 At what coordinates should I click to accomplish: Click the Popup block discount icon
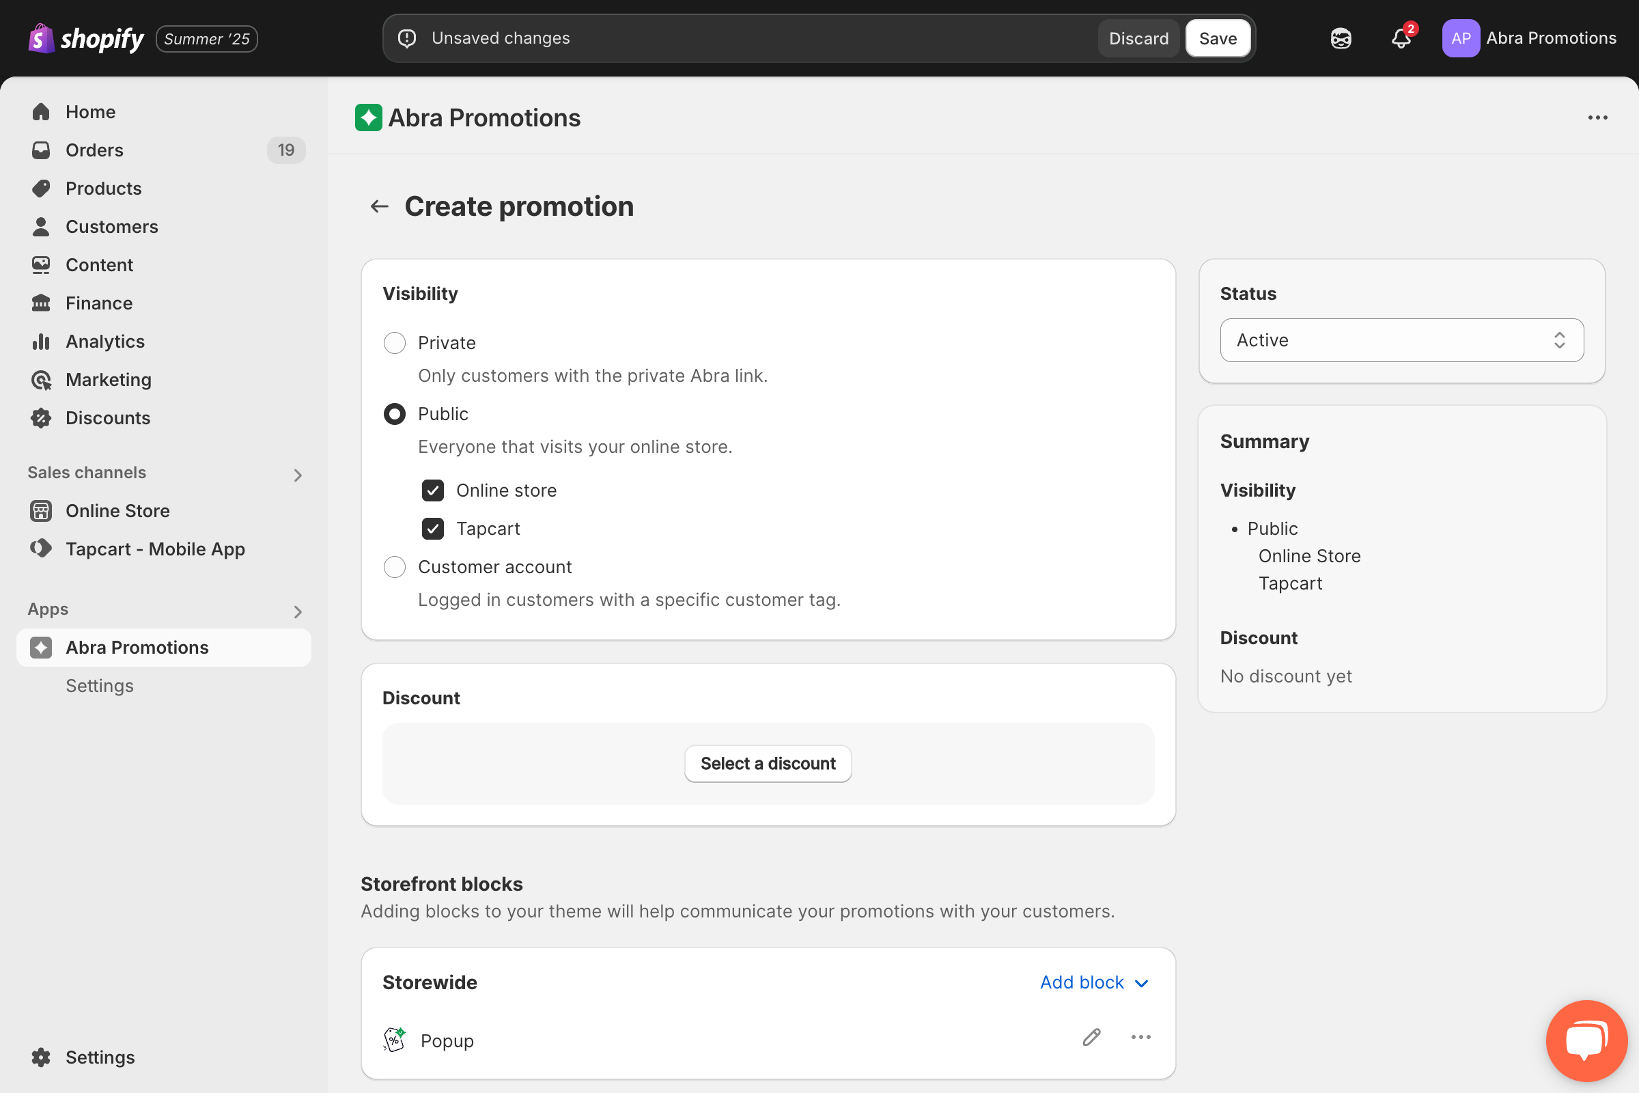[x=395, y=1039]
